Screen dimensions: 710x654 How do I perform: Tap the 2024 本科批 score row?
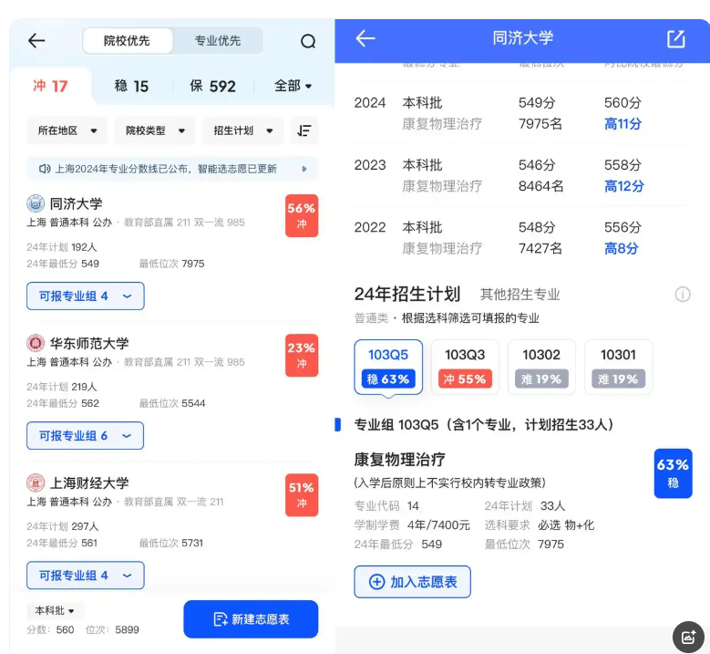point(520,113)
